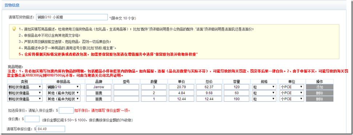Open declared name dropdown in 190 capacity row
Viewport: 353px width, 135px height.
(63, 99)
